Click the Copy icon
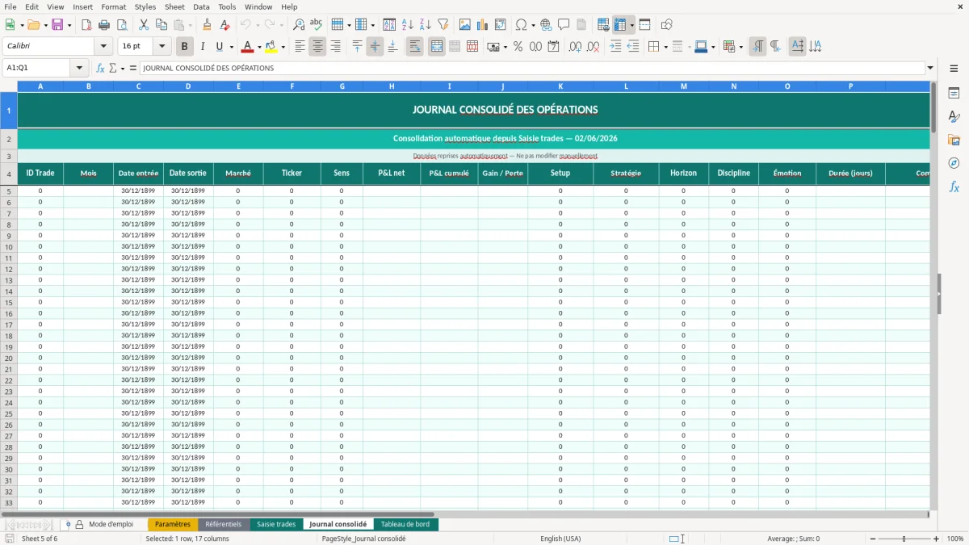This screenshot has width=969, height=545. pos(161,25)
